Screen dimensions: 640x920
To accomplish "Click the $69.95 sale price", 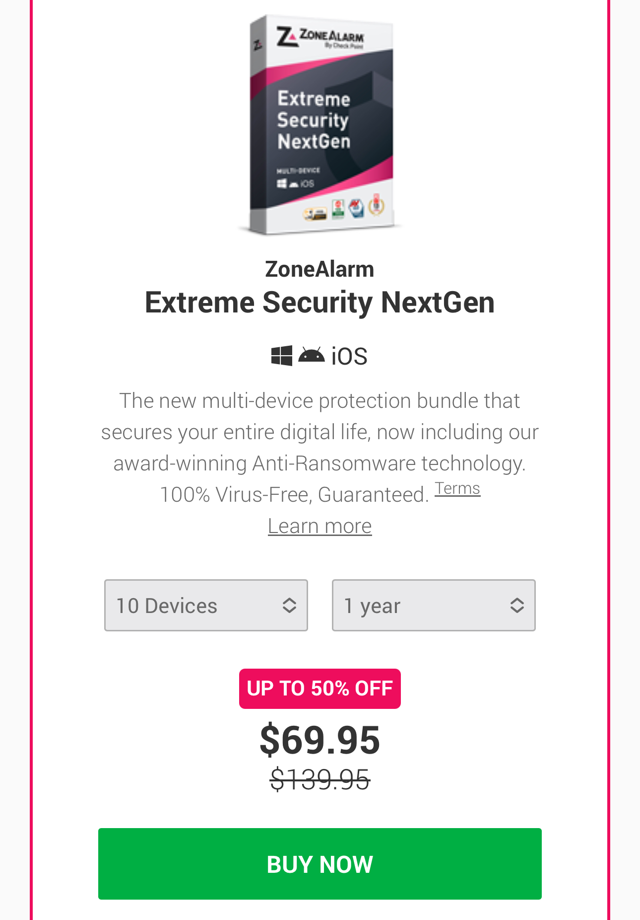I will [x=320, y=740].
